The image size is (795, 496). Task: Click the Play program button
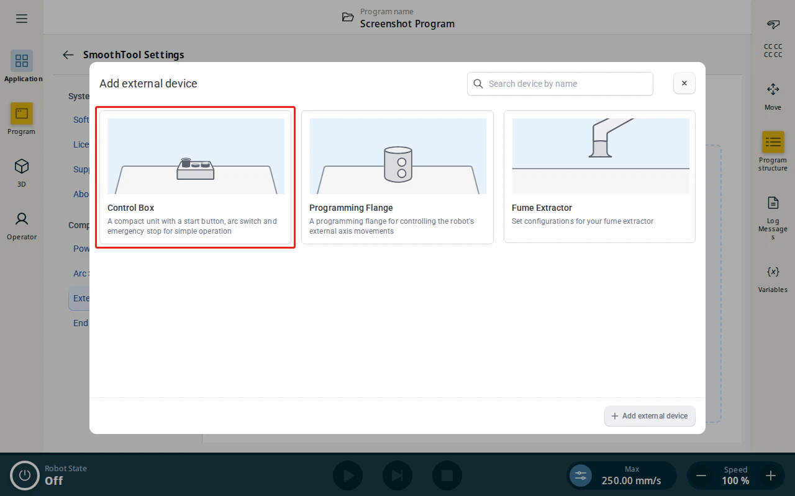click(x=348, y=476)
